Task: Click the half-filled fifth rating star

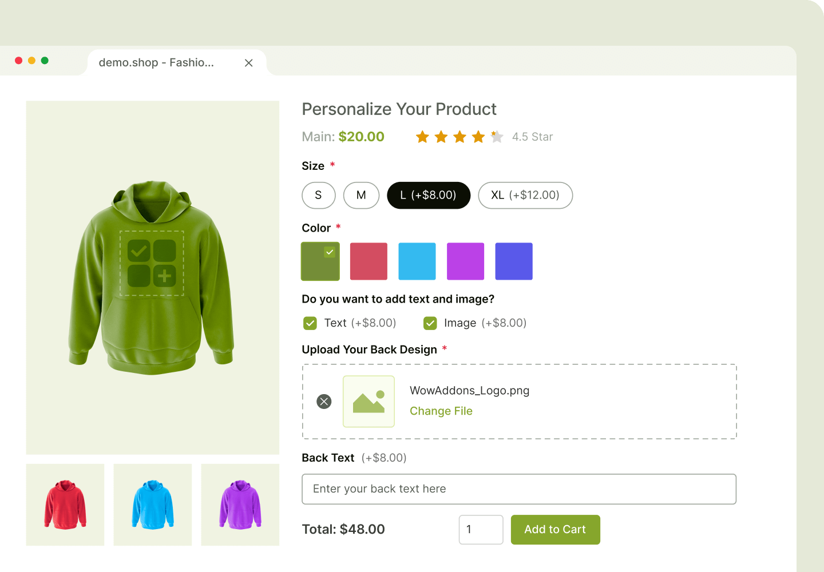Action: click(497, 137)
